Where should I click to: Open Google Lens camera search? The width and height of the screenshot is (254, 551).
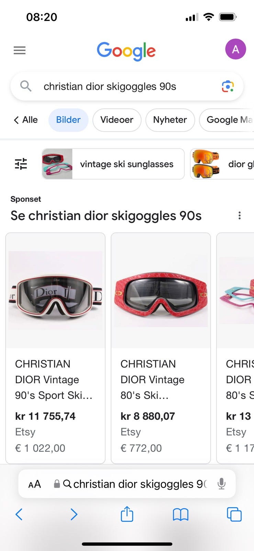click(x=228, y=86)
